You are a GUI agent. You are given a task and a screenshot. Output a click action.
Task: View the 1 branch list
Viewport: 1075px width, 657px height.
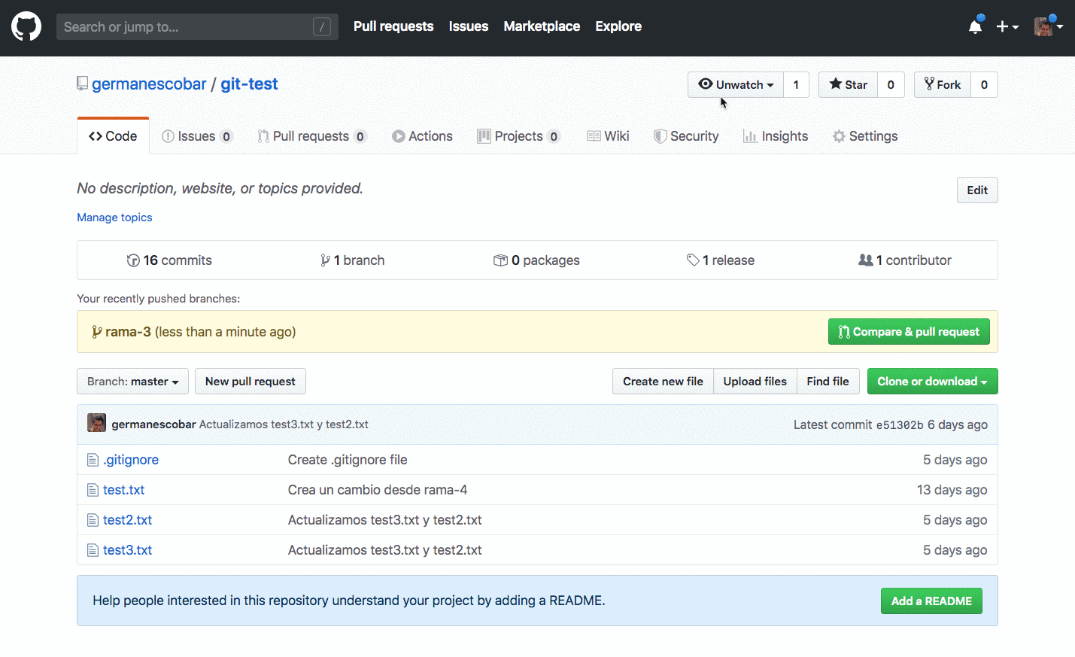pos(352,260)
